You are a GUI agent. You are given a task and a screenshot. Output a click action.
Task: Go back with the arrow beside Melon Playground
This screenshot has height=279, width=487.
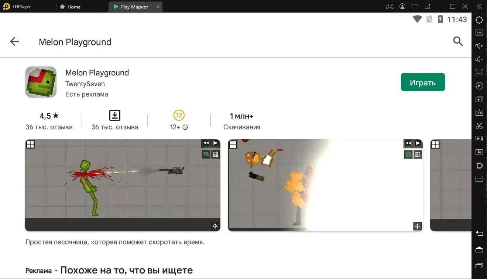pos(14,41)
